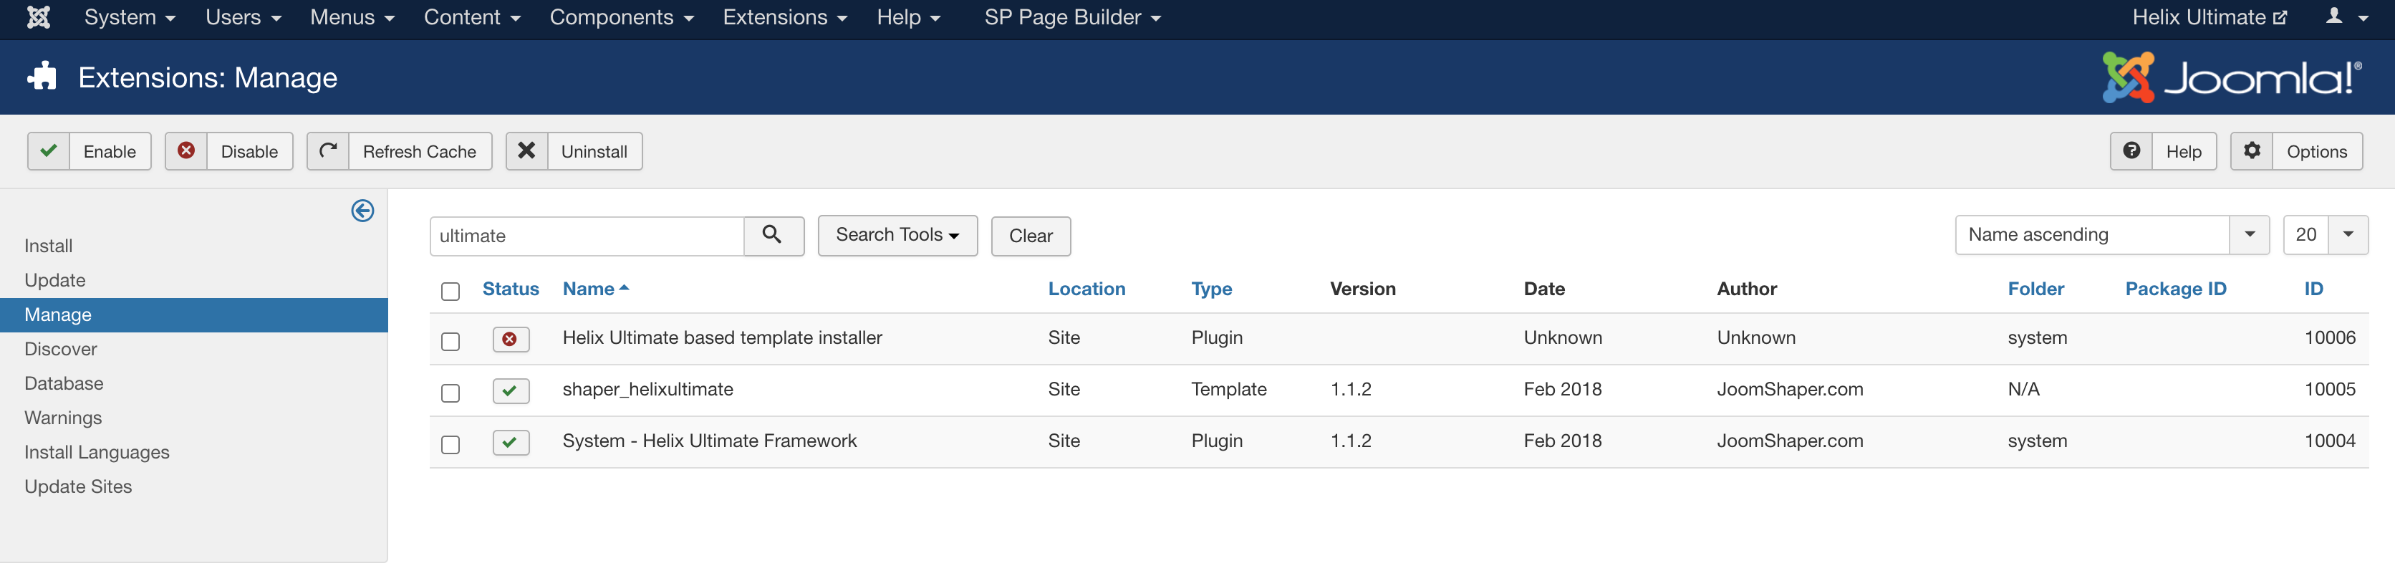Collapse sidebar with the blue arrow icon
The height and width of the screenshot is (576, 2395).
pyautogui.click(x=362, y=211)
